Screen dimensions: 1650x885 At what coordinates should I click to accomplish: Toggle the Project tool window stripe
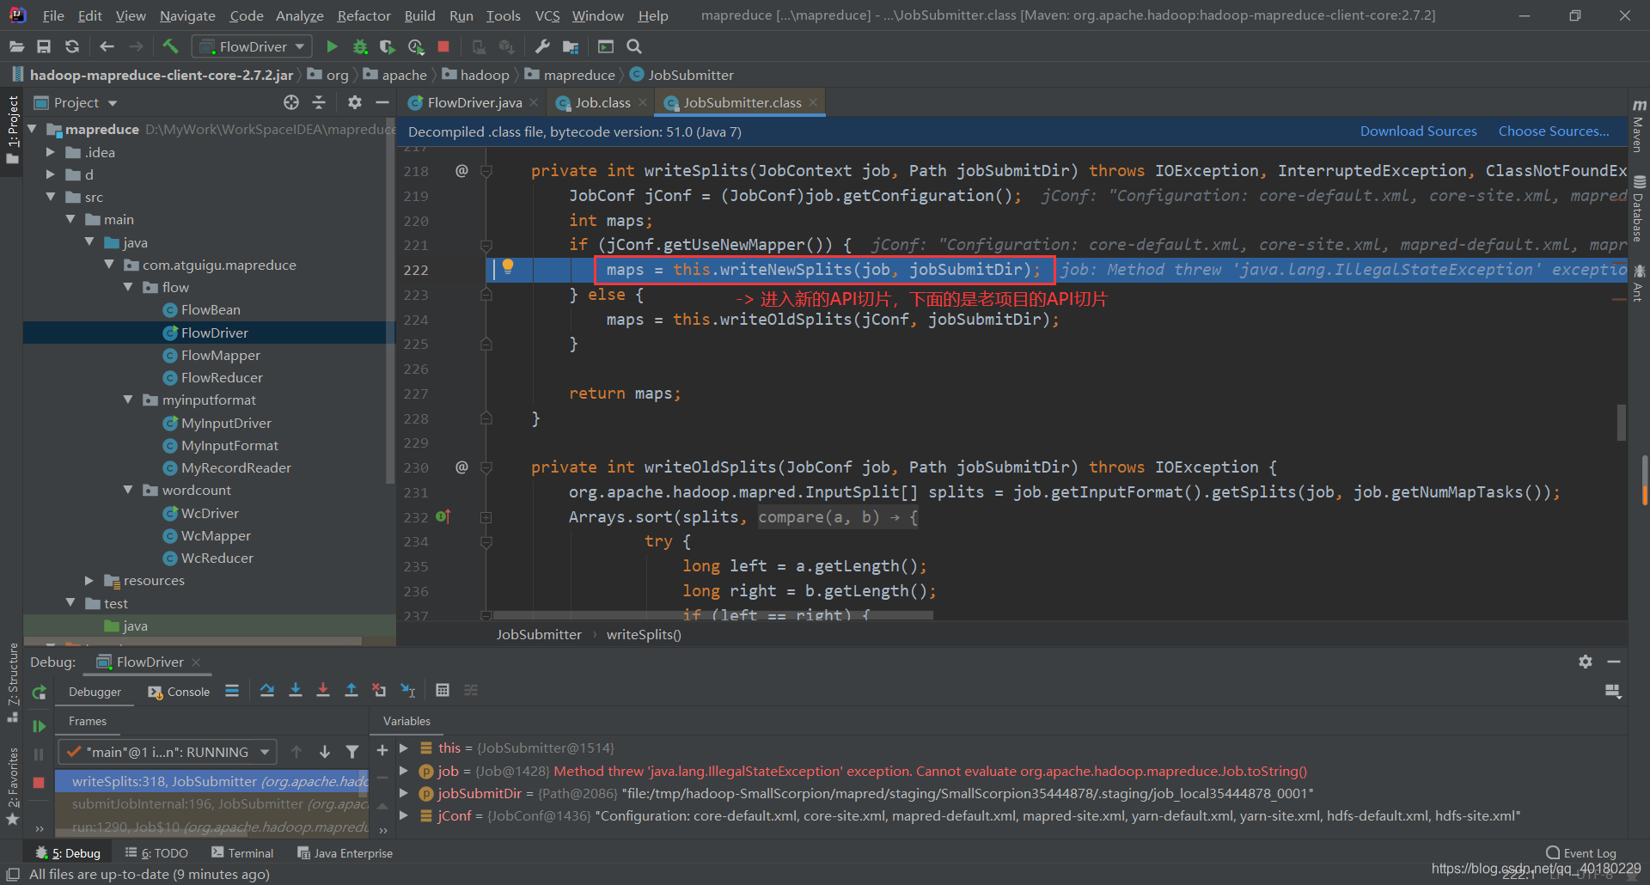12,131
